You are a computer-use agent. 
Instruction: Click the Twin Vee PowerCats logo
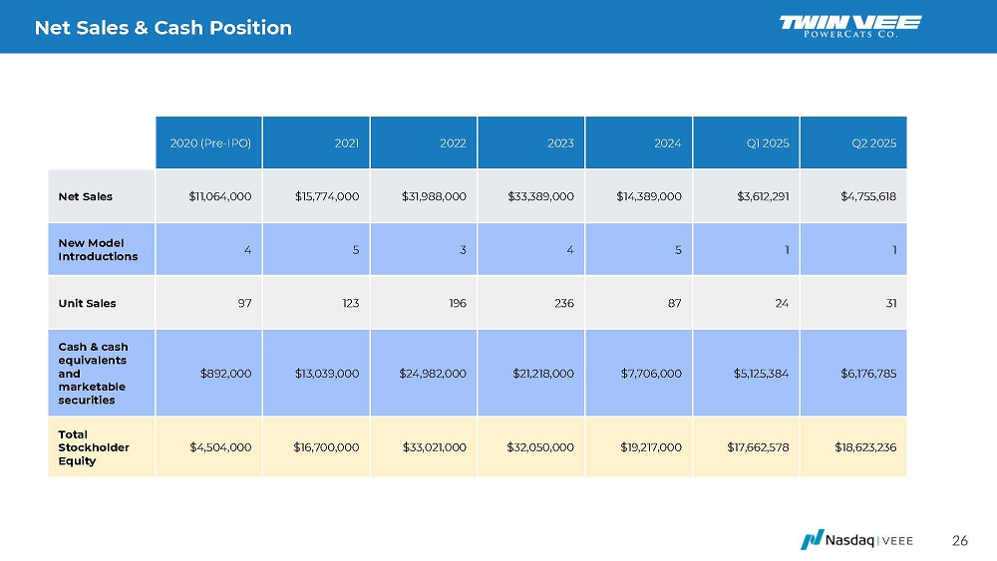click(x=850, y=26)
